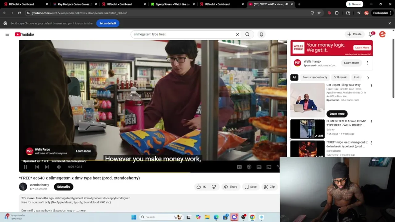Dismiss the default browser info bar
The image size is (395, 222).
tap(389, 23)
